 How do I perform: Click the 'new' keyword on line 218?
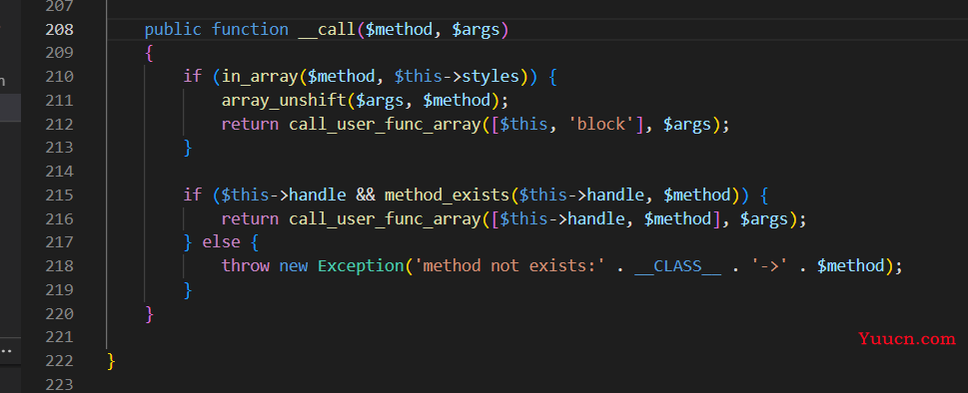coord(294,266)
